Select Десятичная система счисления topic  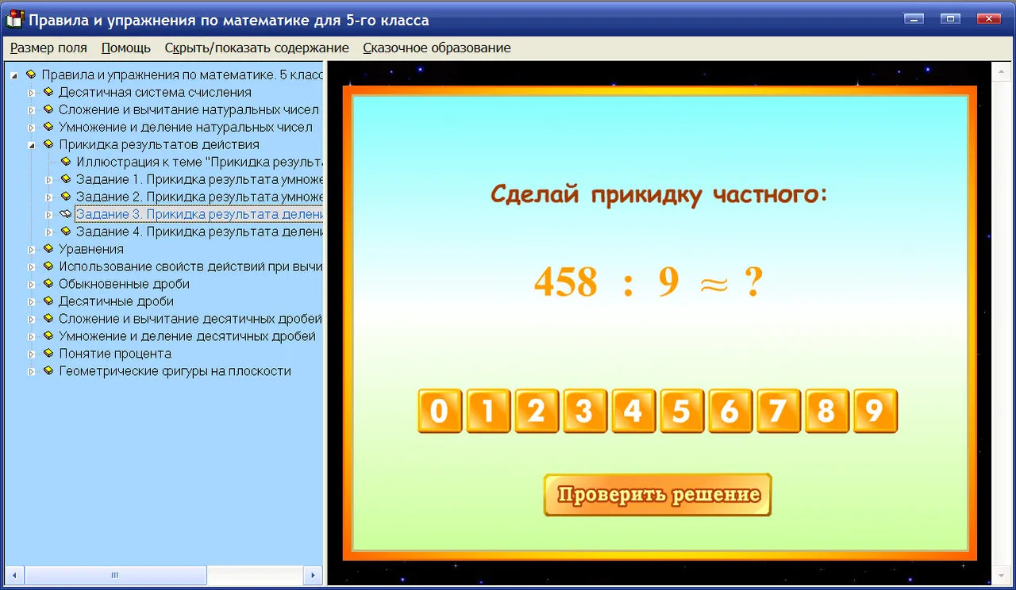click(155, 92)
